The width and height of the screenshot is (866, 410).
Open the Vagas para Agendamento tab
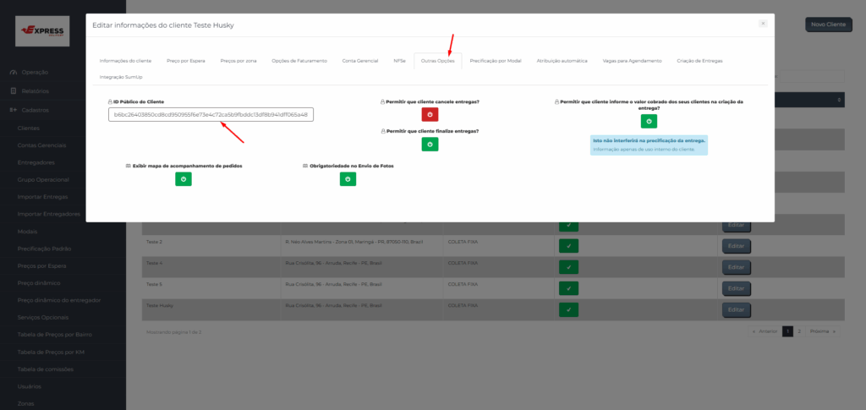632,61
